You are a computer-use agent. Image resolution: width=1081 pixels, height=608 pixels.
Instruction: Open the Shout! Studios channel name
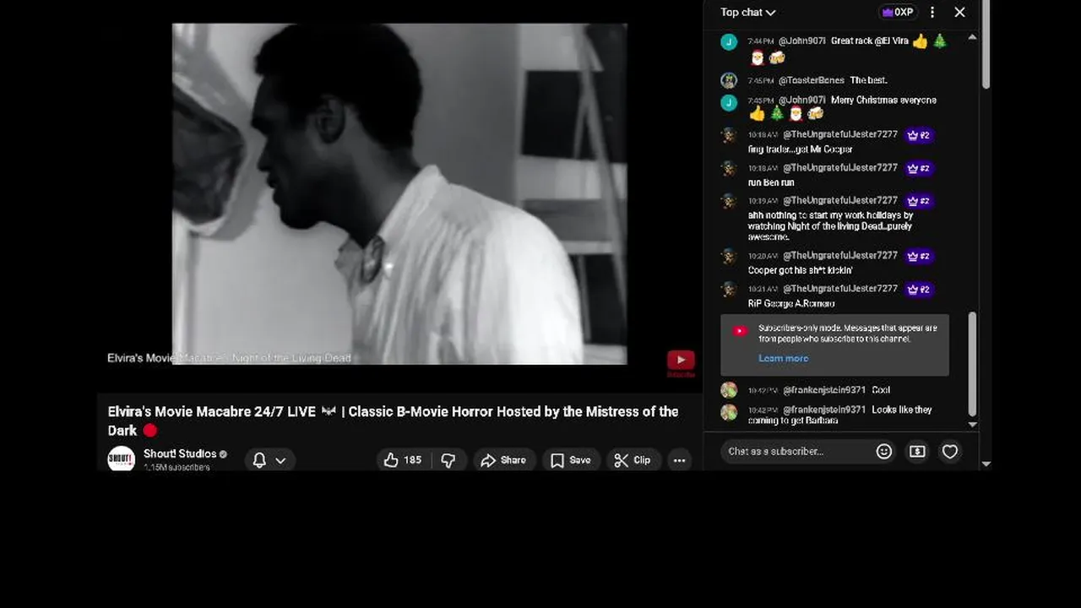180,453
